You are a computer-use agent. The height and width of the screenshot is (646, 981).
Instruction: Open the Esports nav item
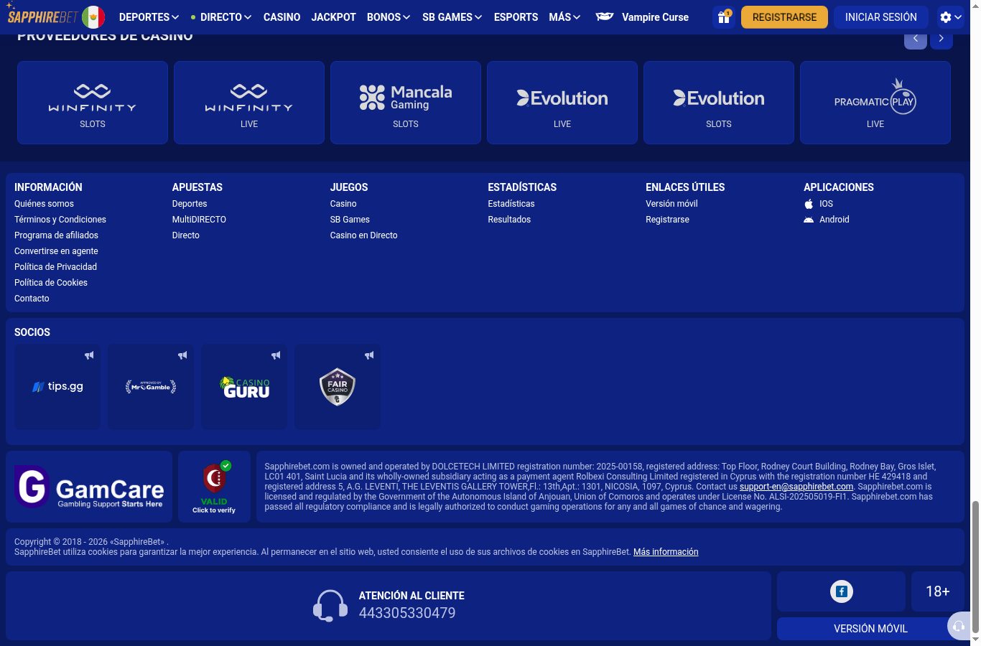point(516,17)
